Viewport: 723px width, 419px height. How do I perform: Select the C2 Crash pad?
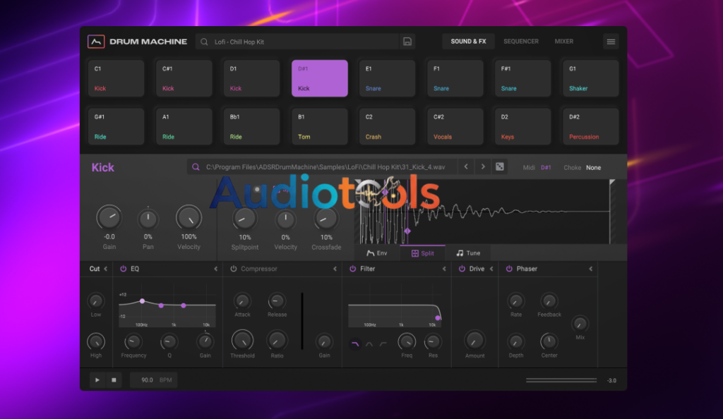pyautogui.click(x=388, y=126)
